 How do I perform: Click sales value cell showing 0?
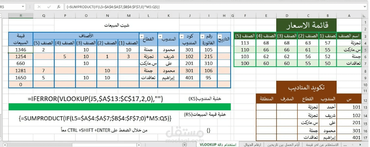(x=21, y=84)
